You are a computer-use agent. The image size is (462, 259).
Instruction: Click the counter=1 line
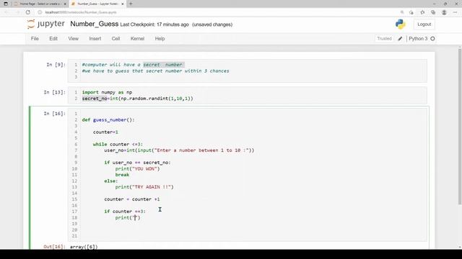click(x=105, y=132)
